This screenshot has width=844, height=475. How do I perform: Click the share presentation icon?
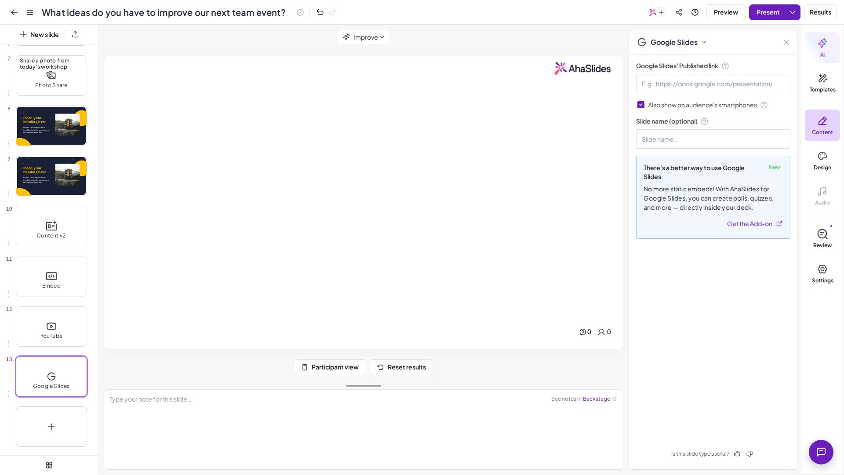(679, 12)
